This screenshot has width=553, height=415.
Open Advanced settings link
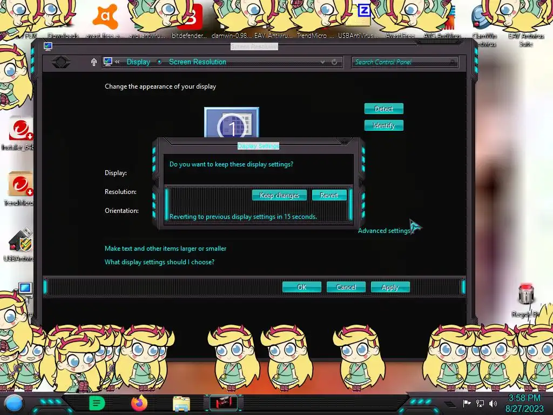tap(384, 230)
